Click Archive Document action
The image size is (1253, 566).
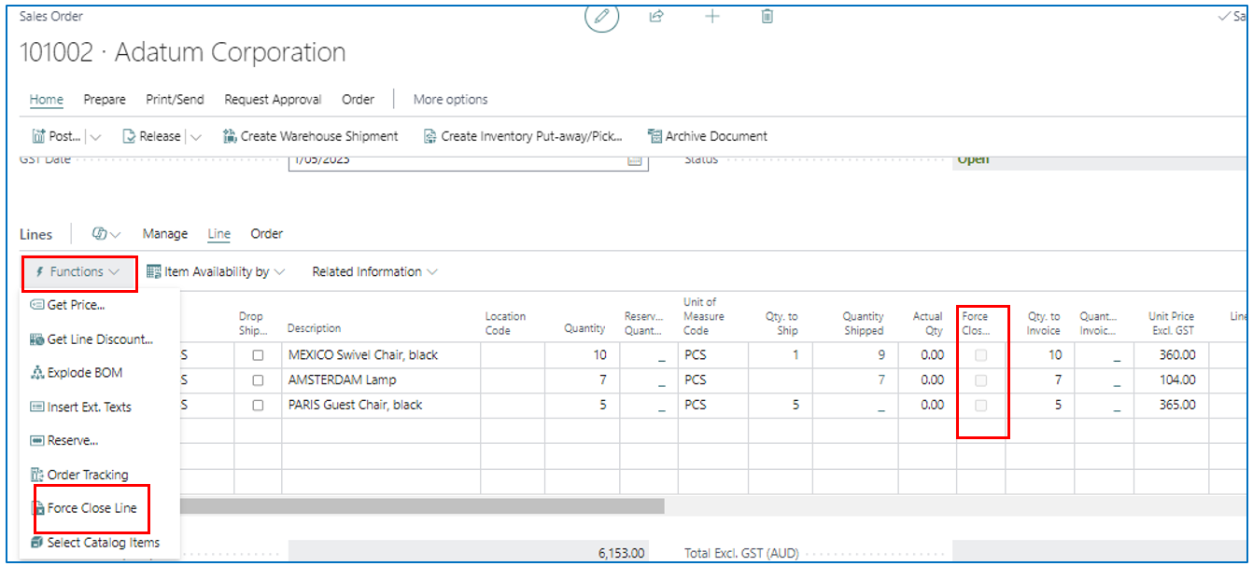707,136
